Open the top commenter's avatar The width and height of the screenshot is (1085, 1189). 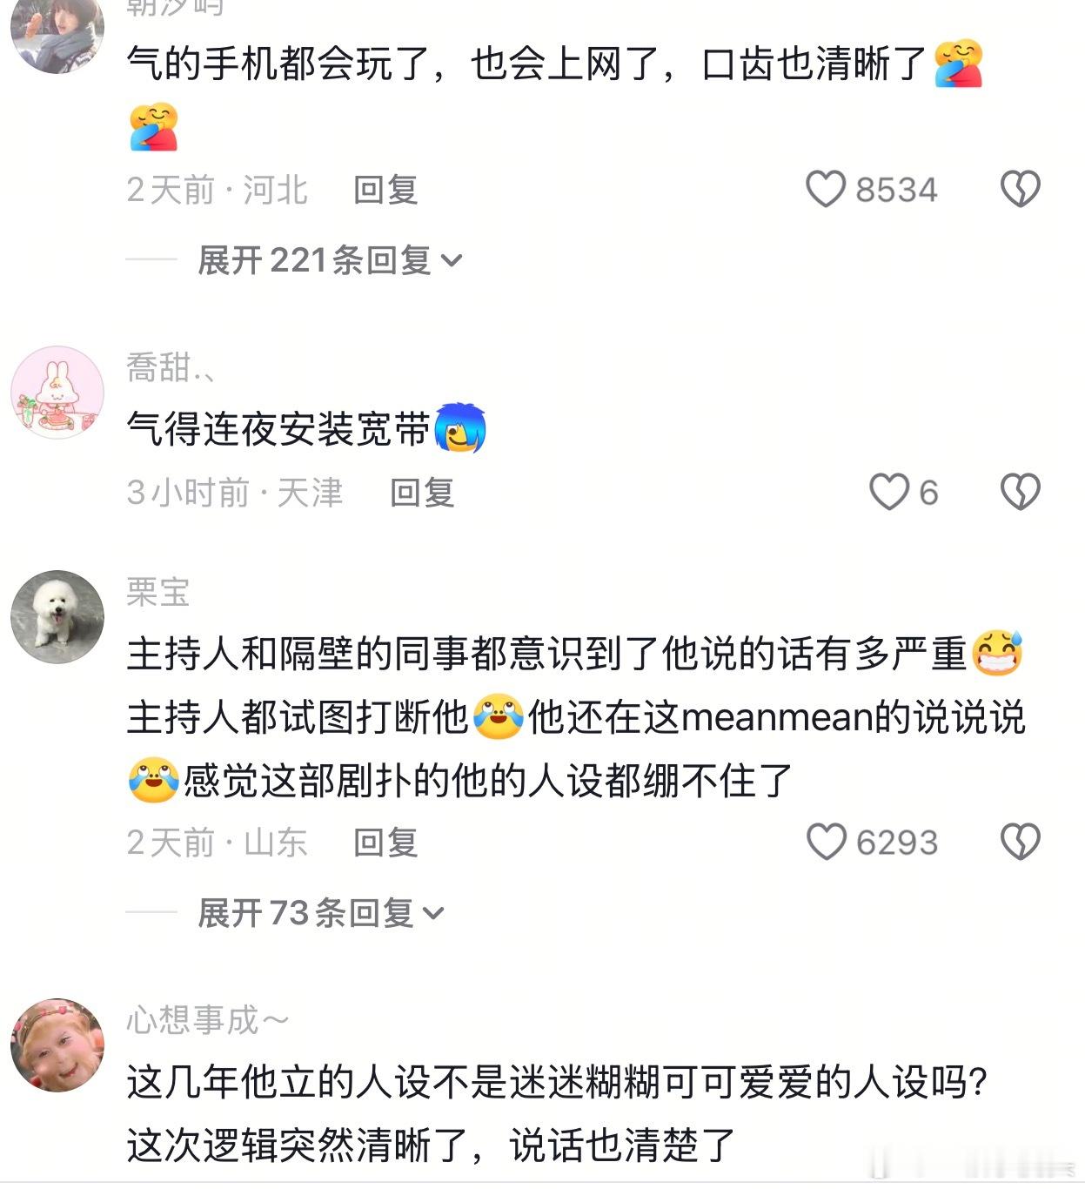point(57,32)
